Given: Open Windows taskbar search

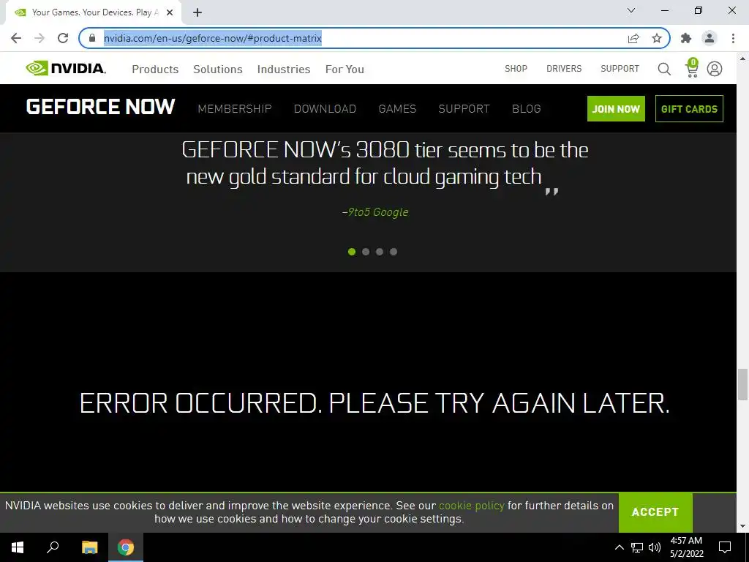Looking at the screenshot, I should tap(53, 547).
